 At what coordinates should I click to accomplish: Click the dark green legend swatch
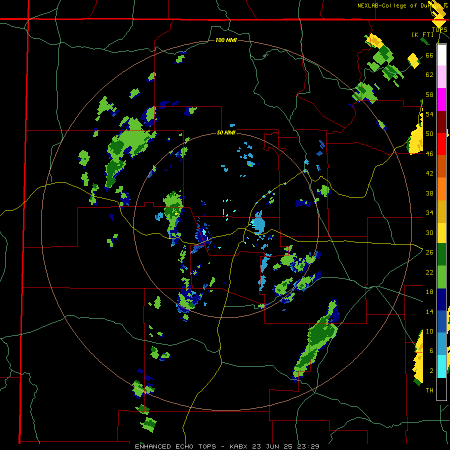pos(441,254)
